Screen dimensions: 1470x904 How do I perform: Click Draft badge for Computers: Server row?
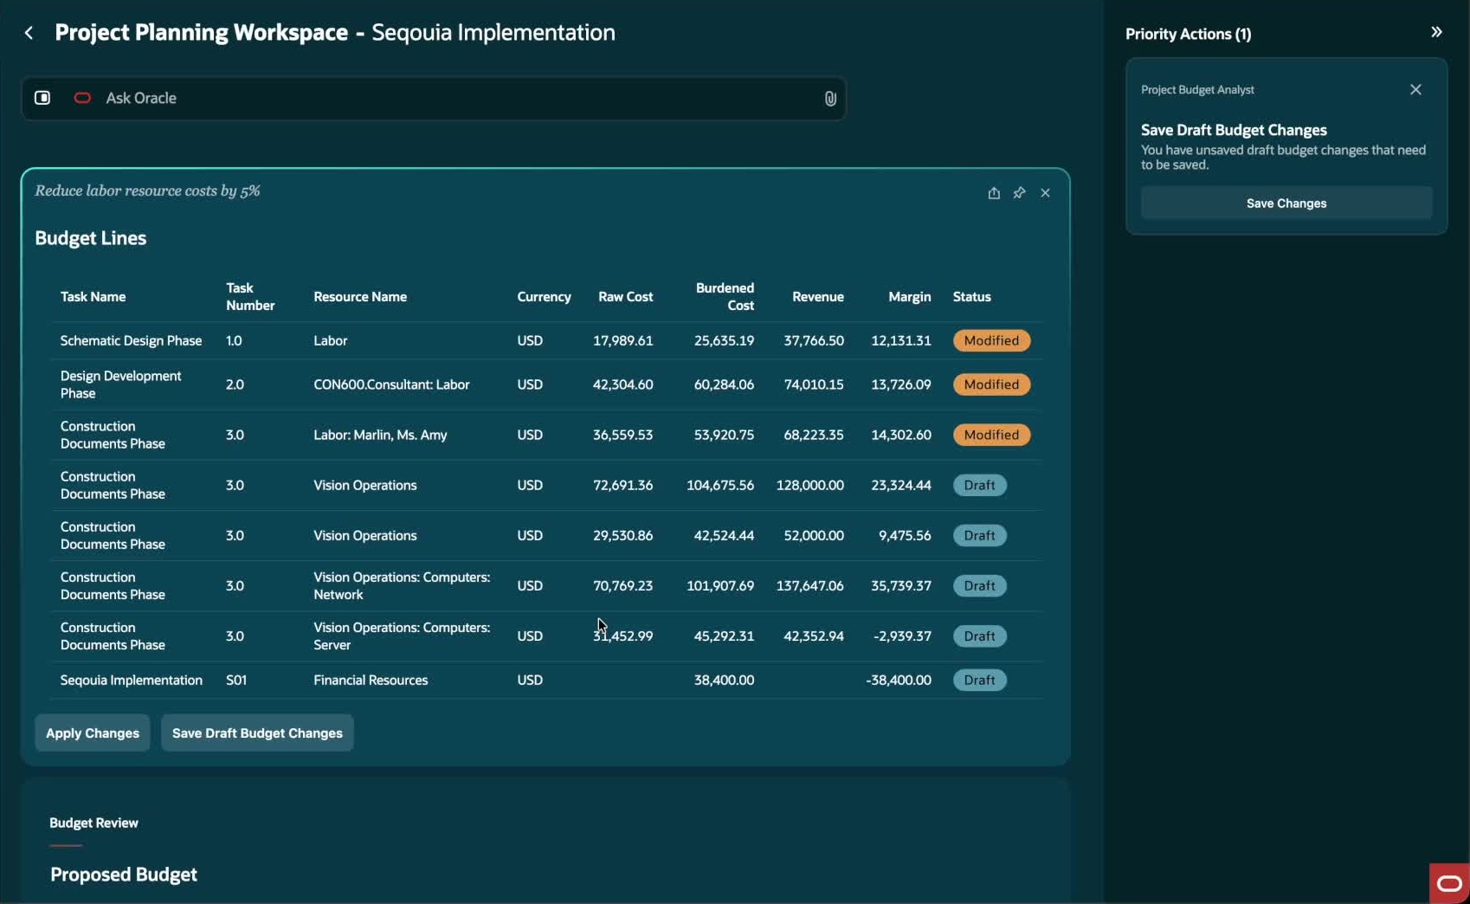click(x=979, y=636)
